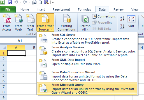Undo the last action
Screen dimensions: 144x100
(16, 2)
